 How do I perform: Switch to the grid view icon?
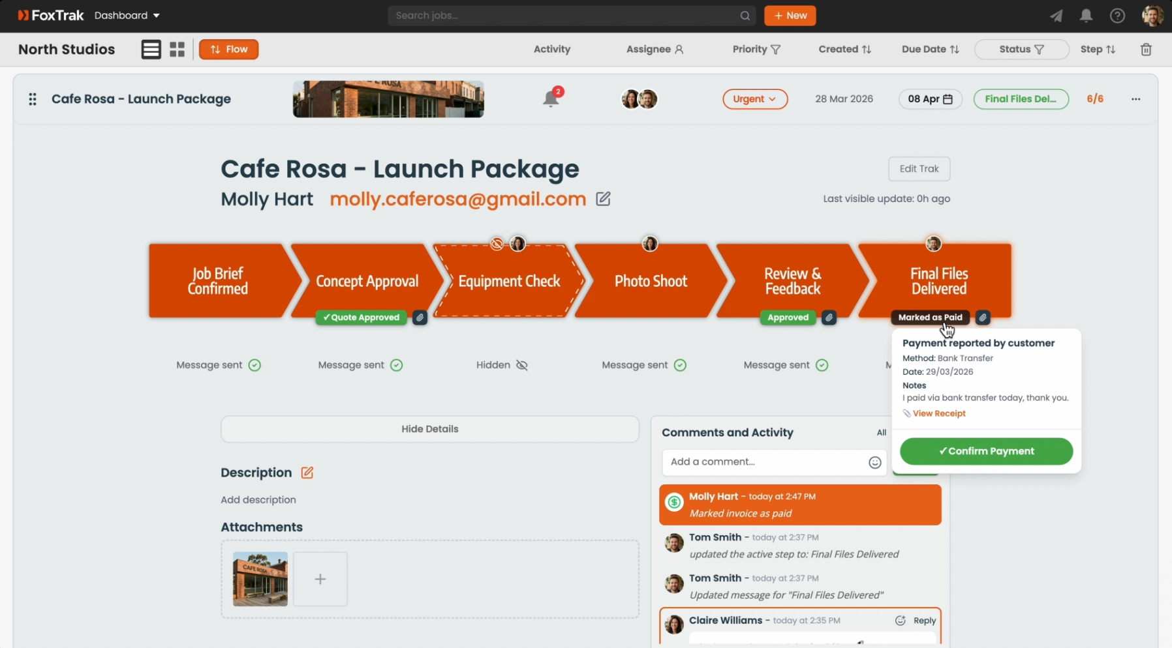pos(177,50)
